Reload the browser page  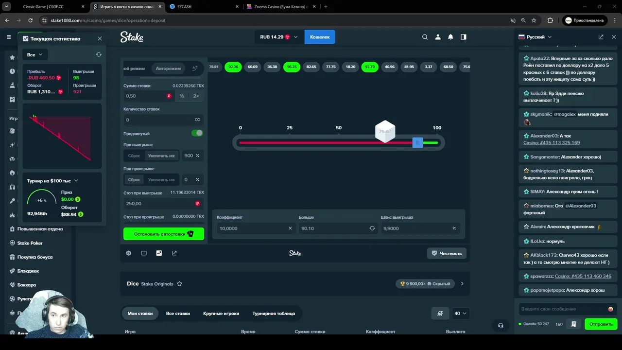[31, 20]
